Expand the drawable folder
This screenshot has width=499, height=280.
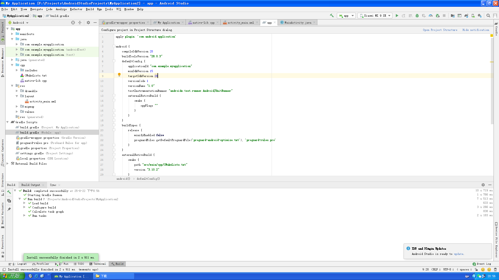(x=17, y=91)
